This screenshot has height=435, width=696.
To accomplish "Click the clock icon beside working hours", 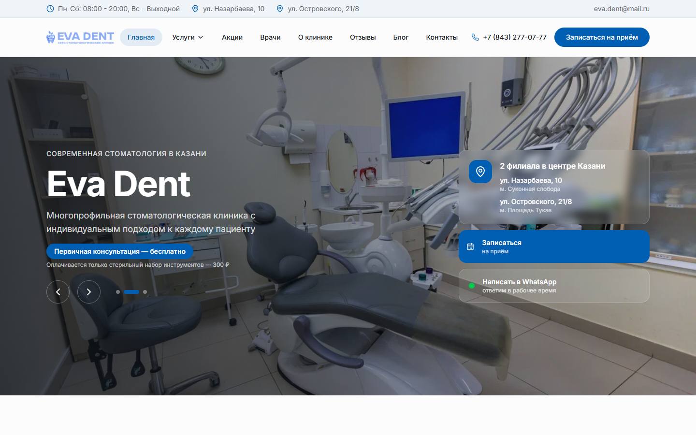I will [50, 9].
